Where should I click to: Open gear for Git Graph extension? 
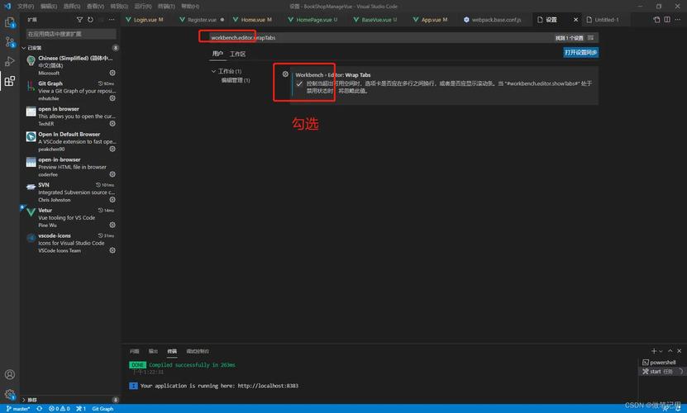[x=112, y=98]
